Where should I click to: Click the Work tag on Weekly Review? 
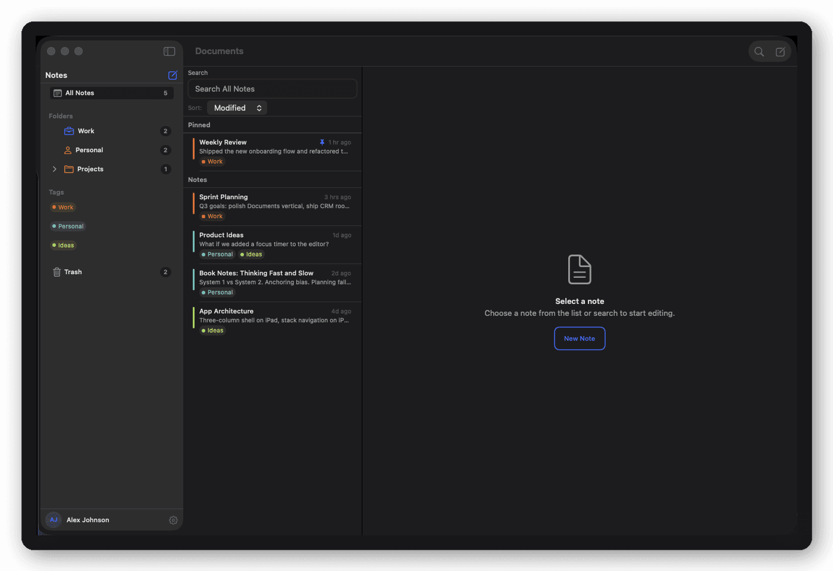tap(212, 161)
